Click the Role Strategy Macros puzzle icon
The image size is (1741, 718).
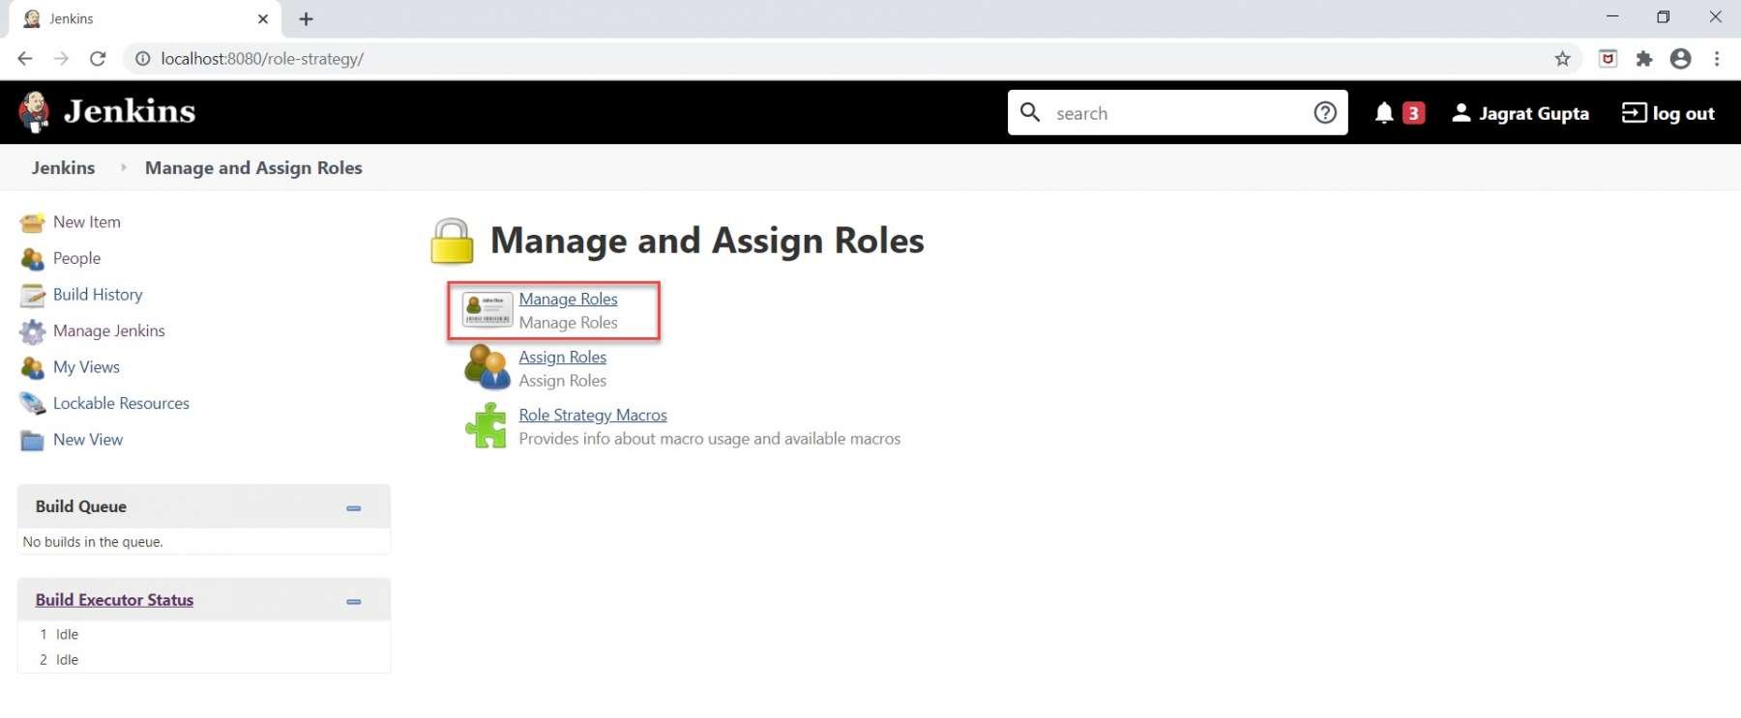pyautogui.click(x=487, y=425)
